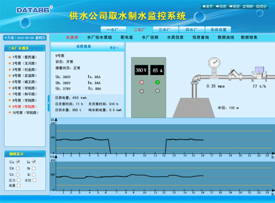Click the Y-strainer valve on pipe
Image resolution: width=275 pixels, height=203 pixels.
(x=235, y=74)
